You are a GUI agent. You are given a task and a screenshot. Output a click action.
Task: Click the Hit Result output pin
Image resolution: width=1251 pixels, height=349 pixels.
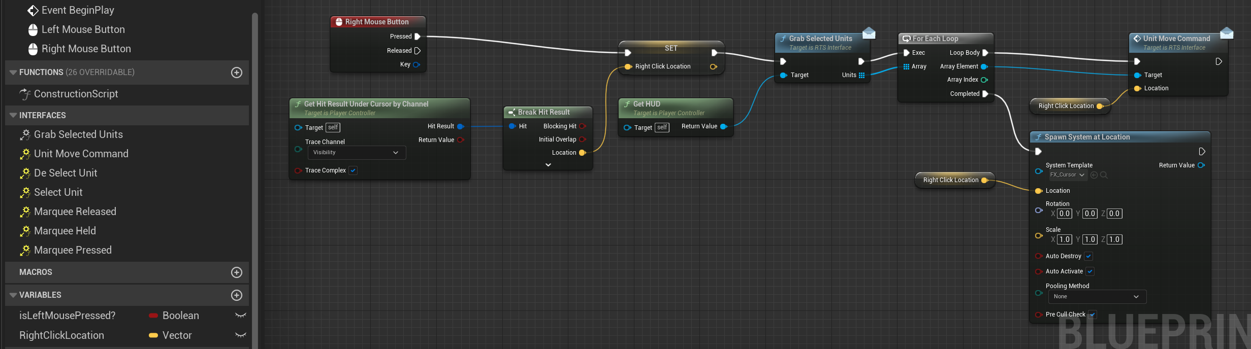[x=461, y=126]
